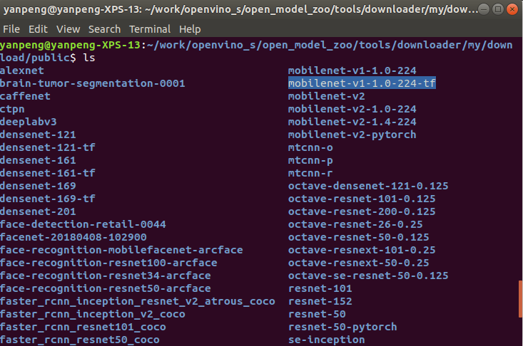
Task: Click the brain-tumor-segmentation-0001 entry
Action: [93, 83]
